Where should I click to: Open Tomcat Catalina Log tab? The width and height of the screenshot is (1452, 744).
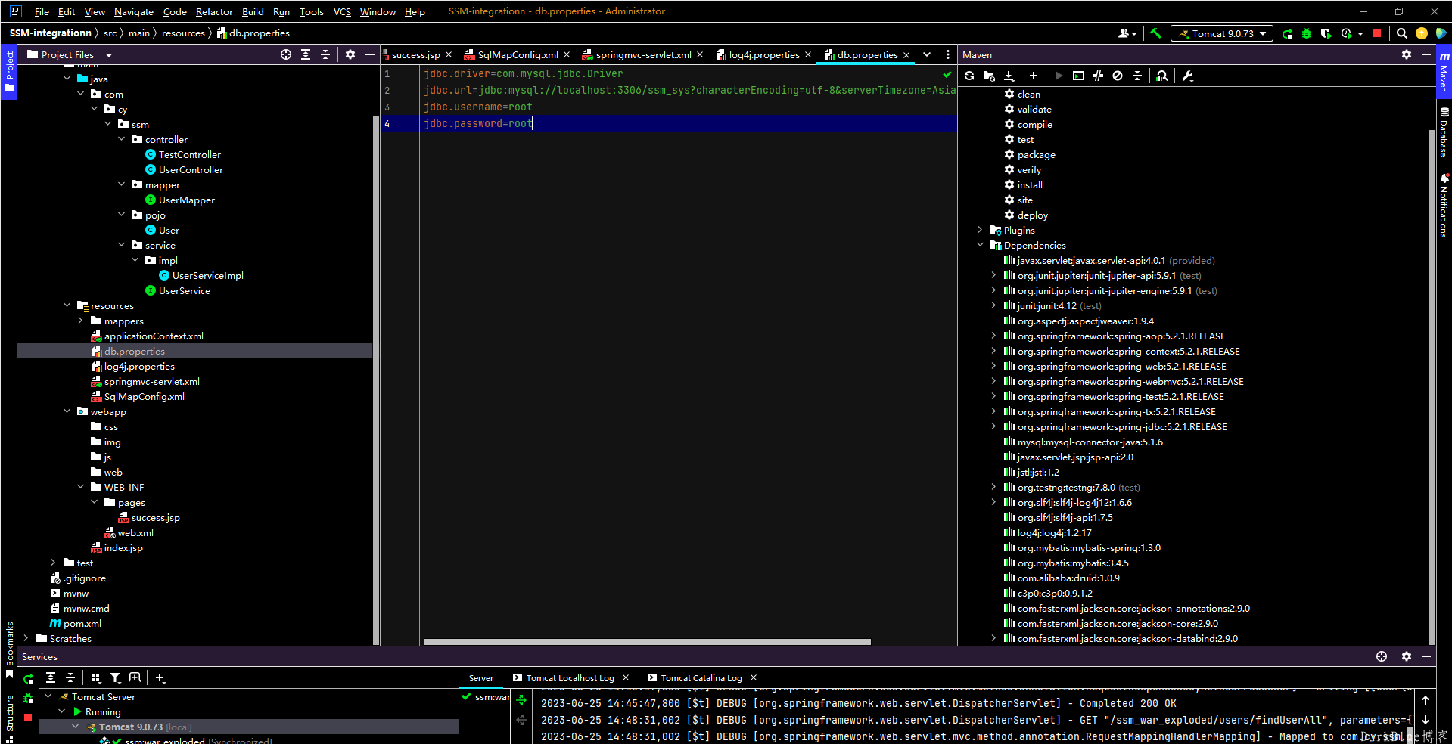701,678
